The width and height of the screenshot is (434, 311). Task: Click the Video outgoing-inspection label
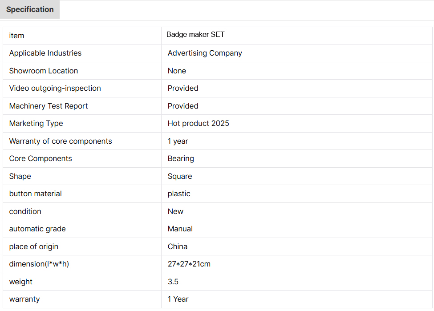pos(55,88)
